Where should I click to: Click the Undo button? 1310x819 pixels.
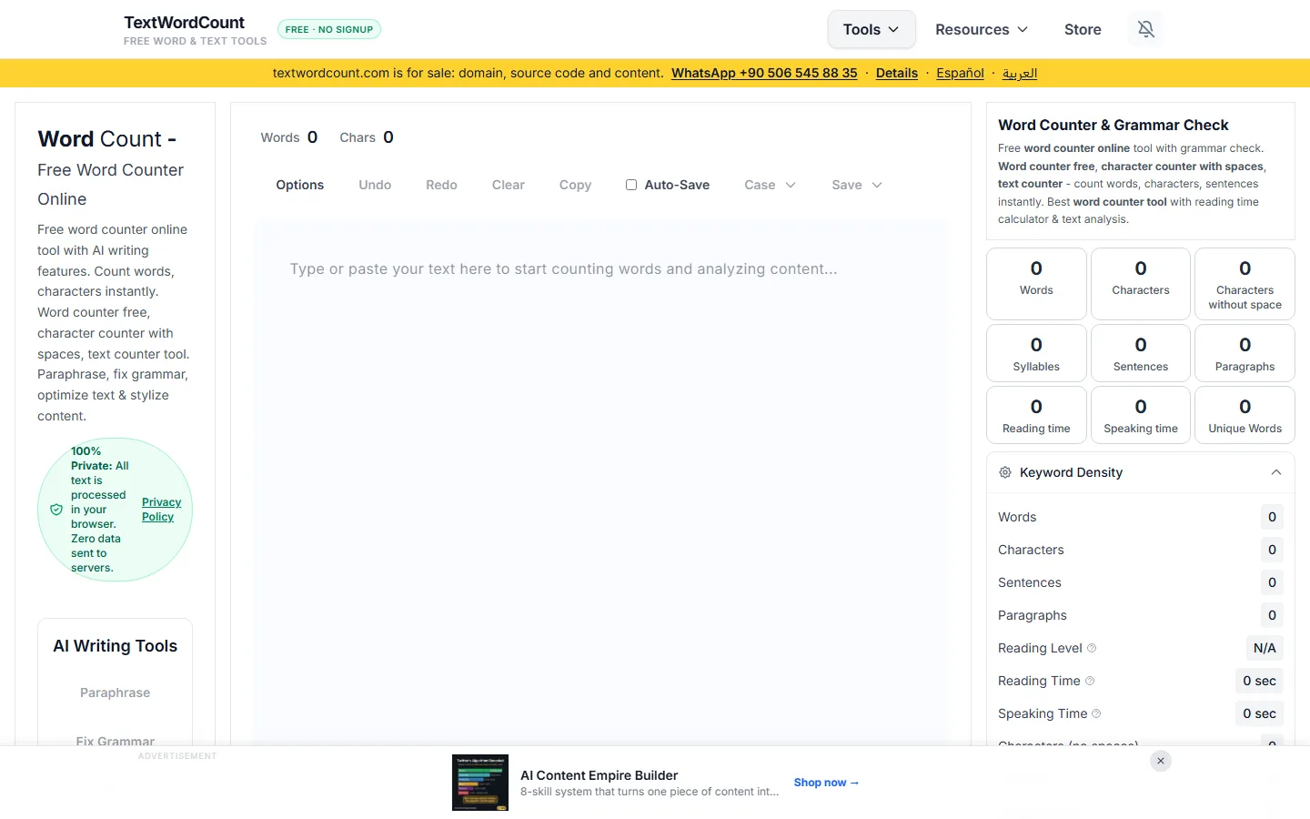point(375,185)
